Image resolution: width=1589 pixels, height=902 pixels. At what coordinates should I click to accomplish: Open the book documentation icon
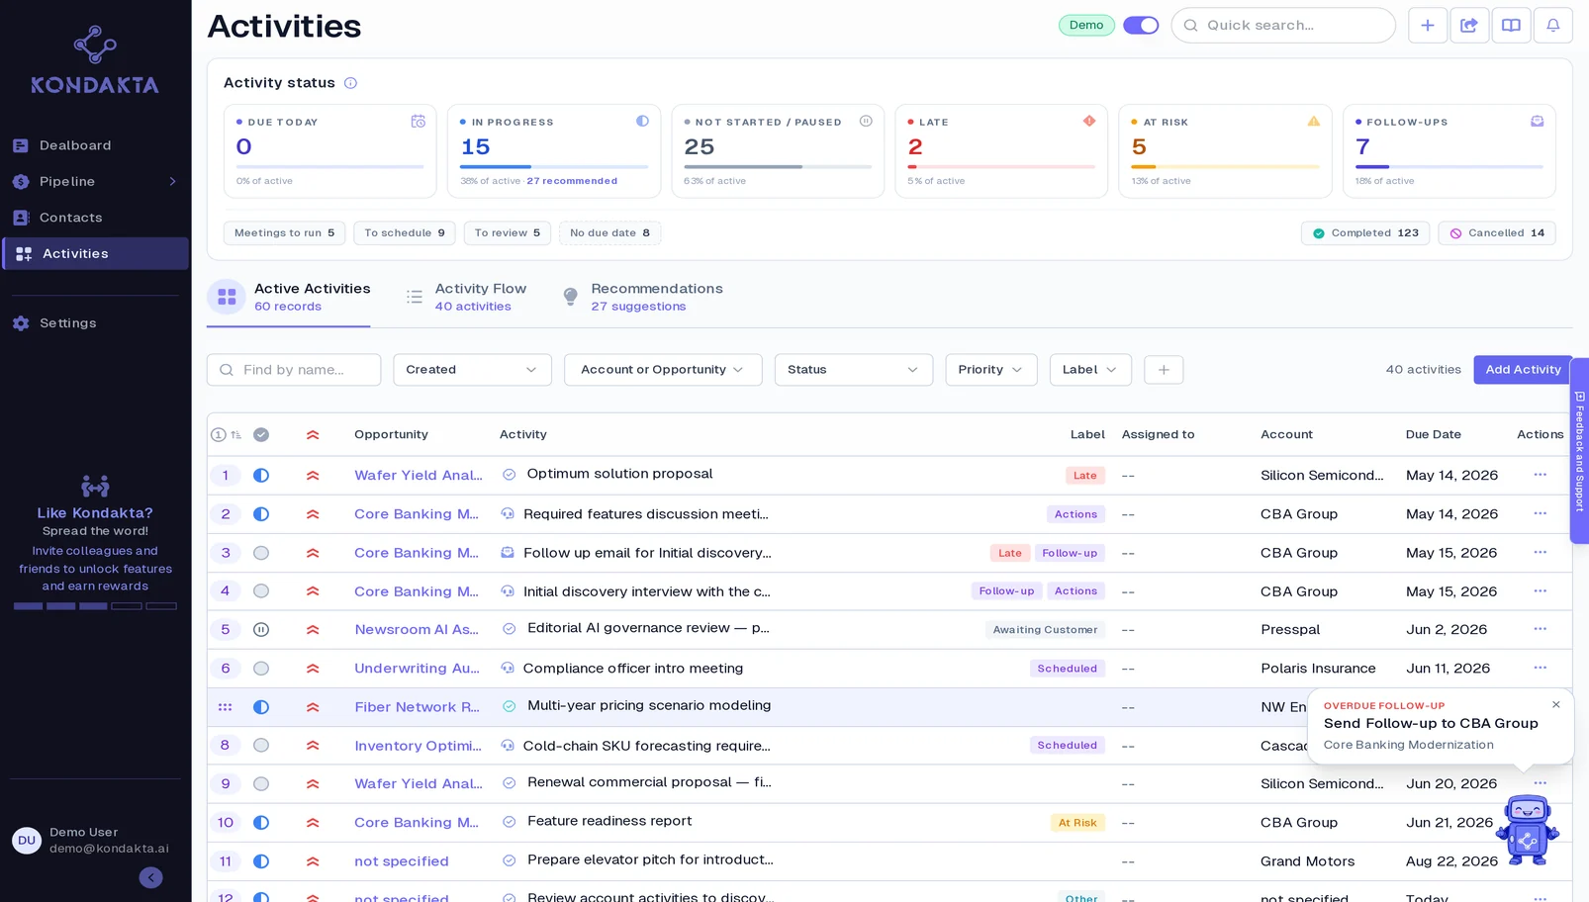pyautogui.click(x=1511, y=26)
